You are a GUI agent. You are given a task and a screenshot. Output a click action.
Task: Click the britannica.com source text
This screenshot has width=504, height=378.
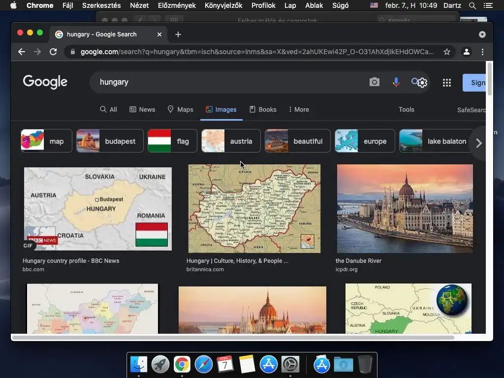[x=205, y=269]
